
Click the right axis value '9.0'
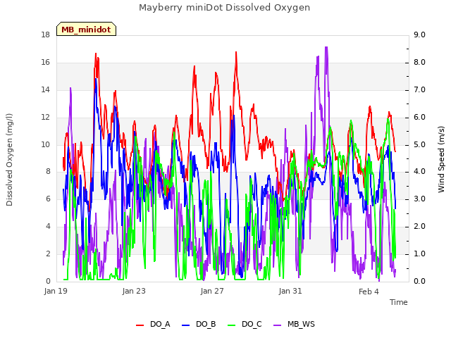419,35
